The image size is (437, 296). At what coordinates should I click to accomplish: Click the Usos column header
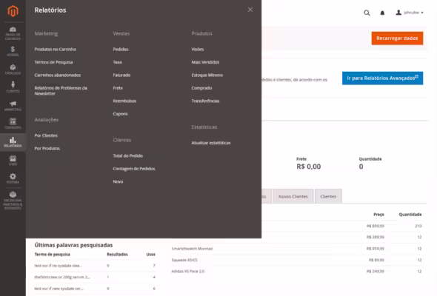click(x=151, y=255)
